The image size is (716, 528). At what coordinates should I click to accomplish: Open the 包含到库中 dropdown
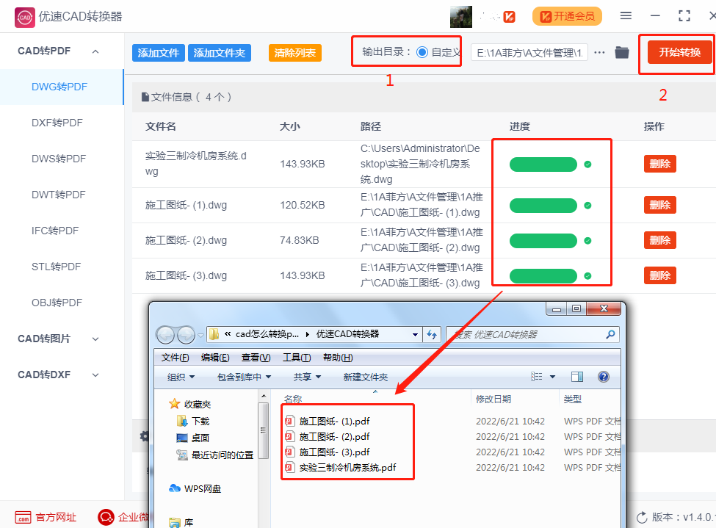tap(245, 377)
